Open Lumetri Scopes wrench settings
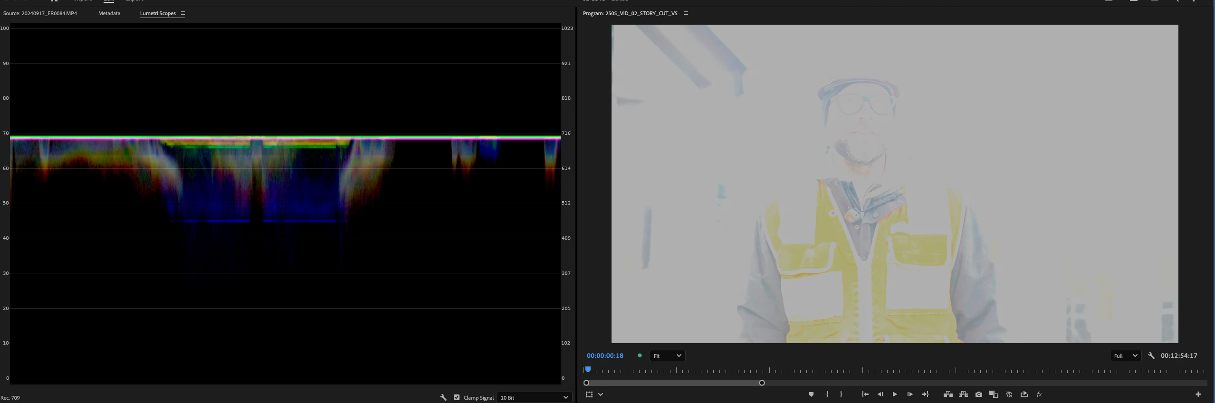1215x403 pixels. tap(443, 397)
